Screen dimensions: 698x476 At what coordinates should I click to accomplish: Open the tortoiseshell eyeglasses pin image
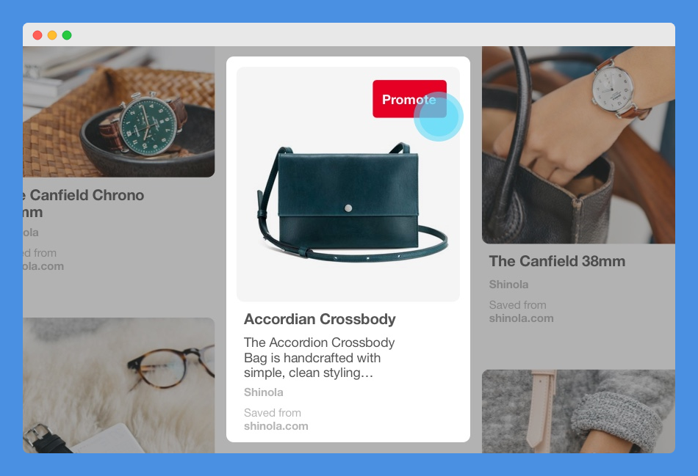click(119, 385)
